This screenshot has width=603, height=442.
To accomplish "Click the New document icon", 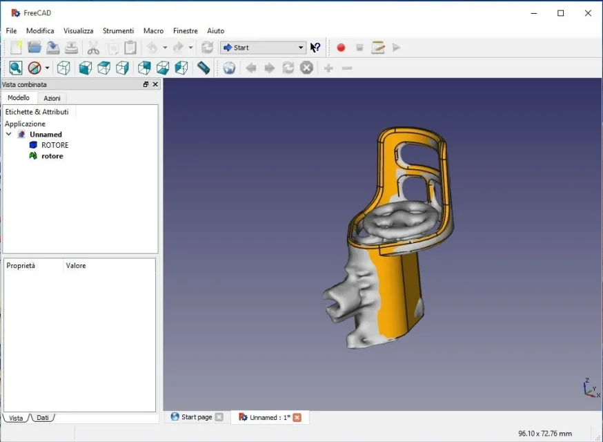I will [x=16, y=48].
